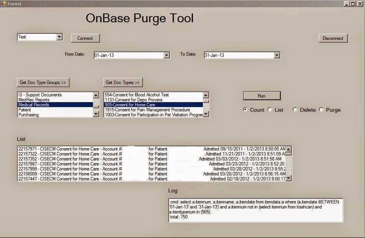365x238 pixels.
Task: Enable the Purge option
Action: pyautogui.click(x=322, y=110)
